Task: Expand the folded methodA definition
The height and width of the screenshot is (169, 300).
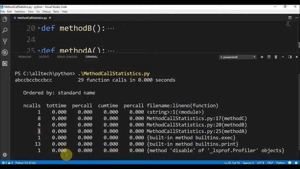Action: click(x=39, y=51)
